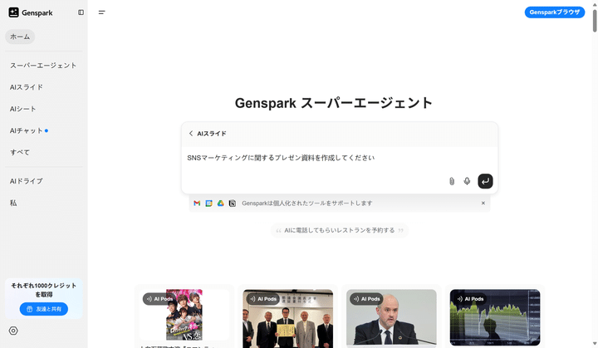Select AIスライド in the sidebar

[27, 87]
